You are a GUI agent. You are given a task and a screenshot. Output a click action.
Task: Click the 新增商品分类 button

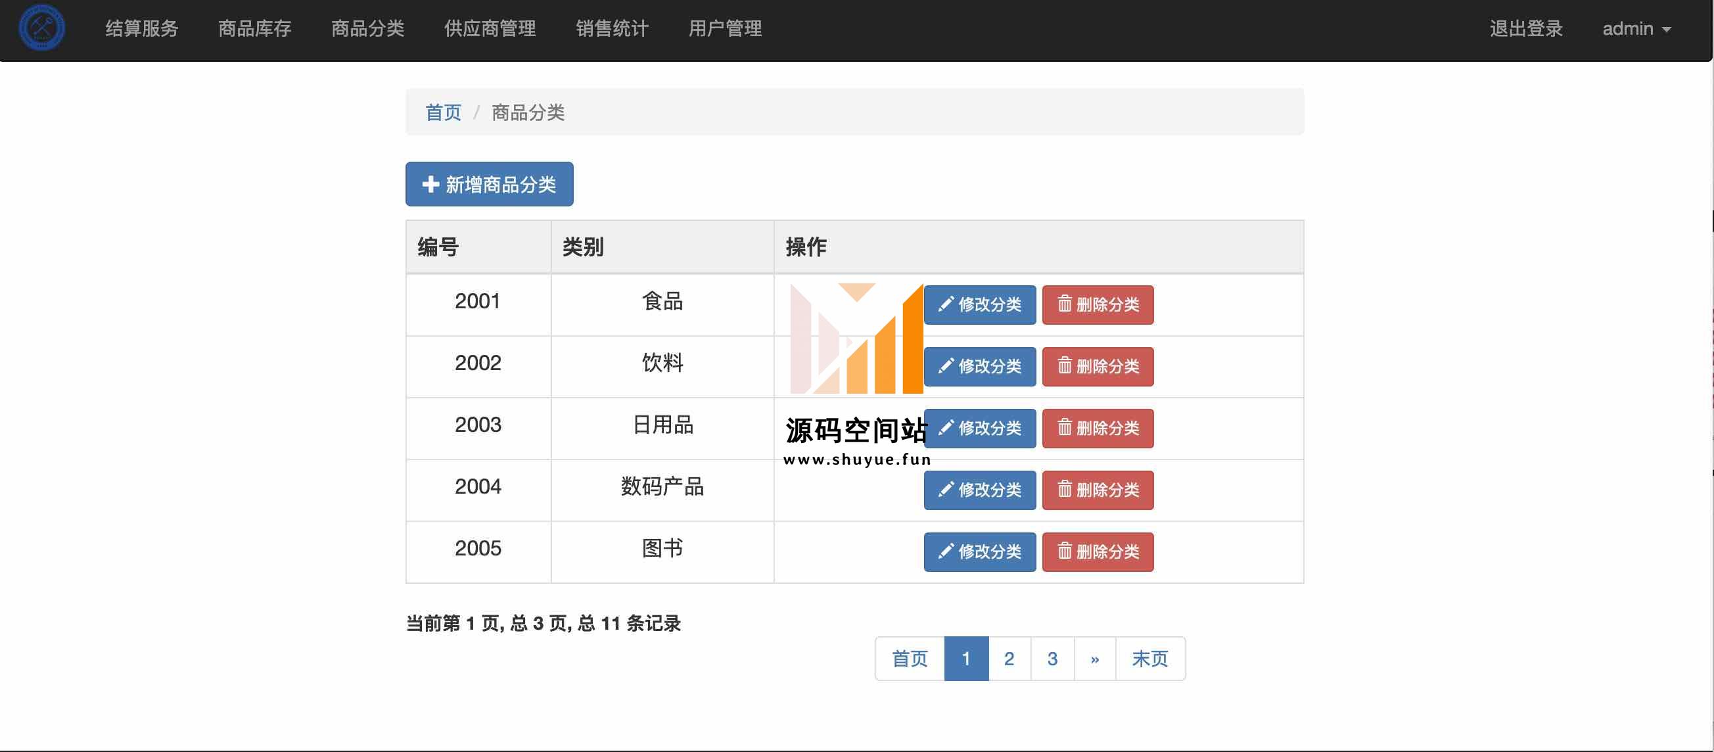coord(490,184)
